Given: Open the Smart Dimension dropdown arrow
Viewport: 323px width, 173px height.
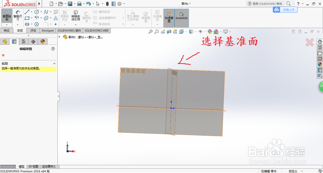Looking at the screenshot, I should tap(18, 25).
